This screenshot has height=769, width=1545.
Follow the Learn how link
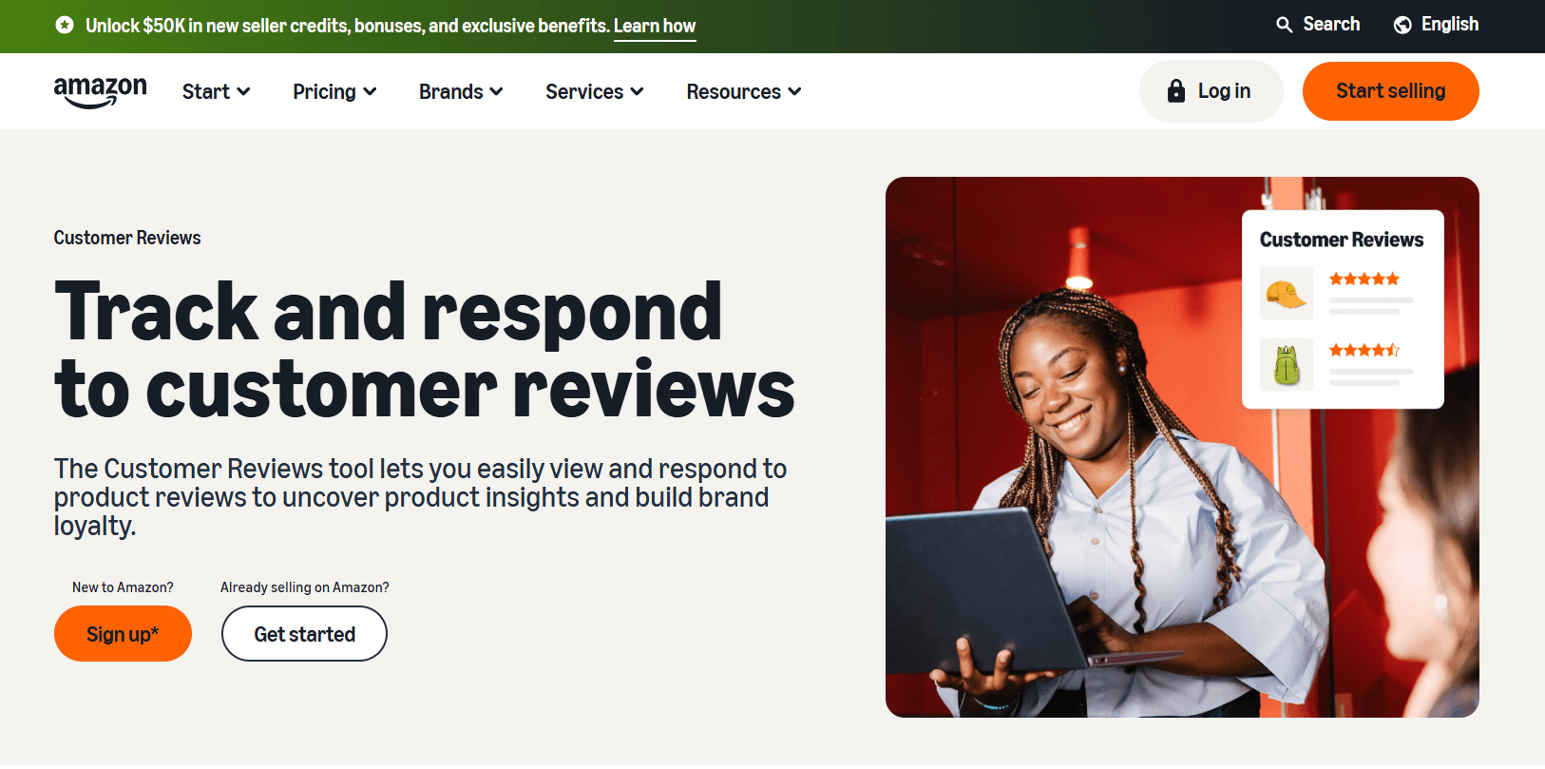(x=655, y=26)
